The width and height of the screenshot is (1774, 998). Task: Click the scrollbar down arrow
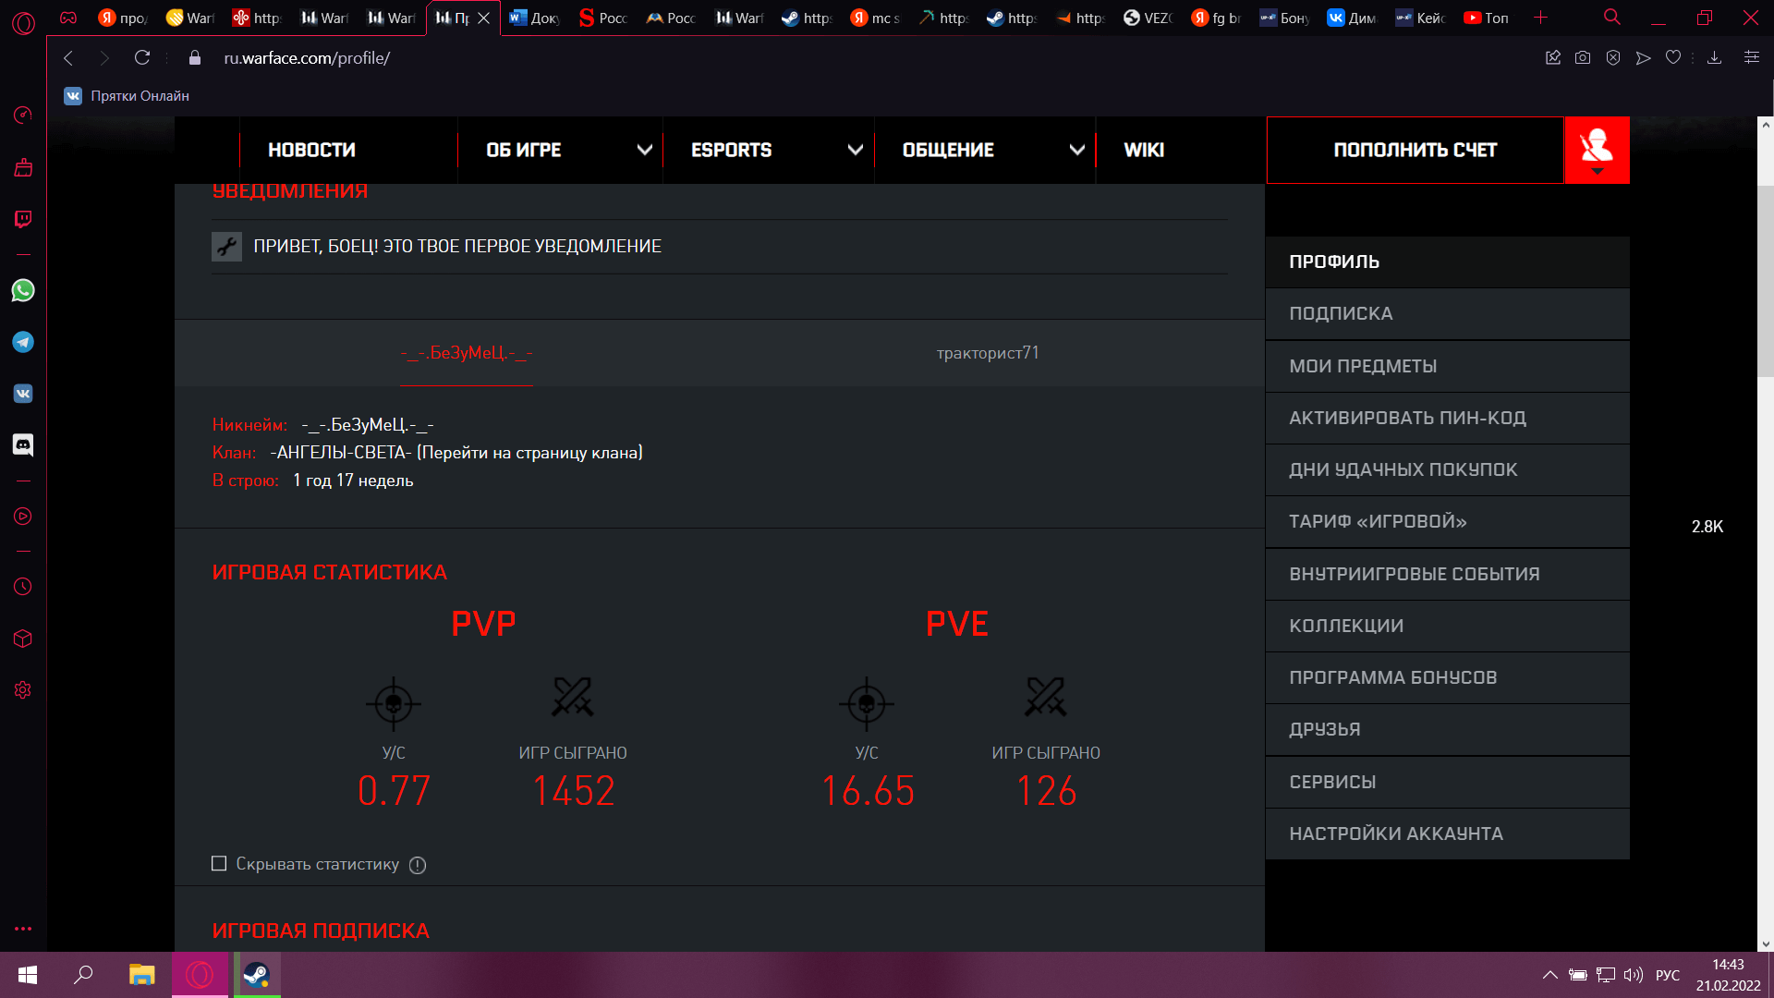tap(1766, 944)
